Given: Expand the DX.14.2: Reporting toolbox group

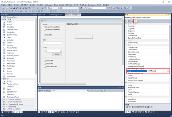Looking at the screenshot, I should [2, 107].
